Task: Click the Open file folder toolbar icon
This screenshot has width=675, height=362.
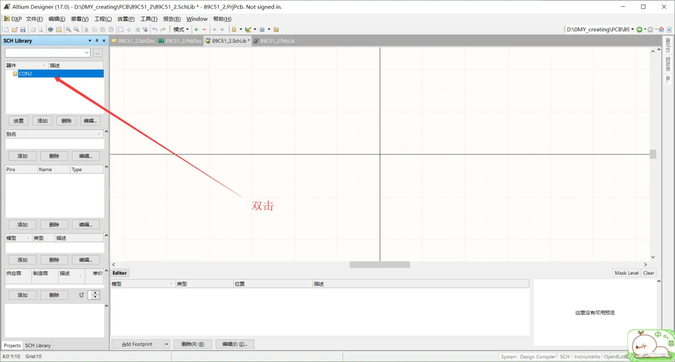Action: click(15, 29)
